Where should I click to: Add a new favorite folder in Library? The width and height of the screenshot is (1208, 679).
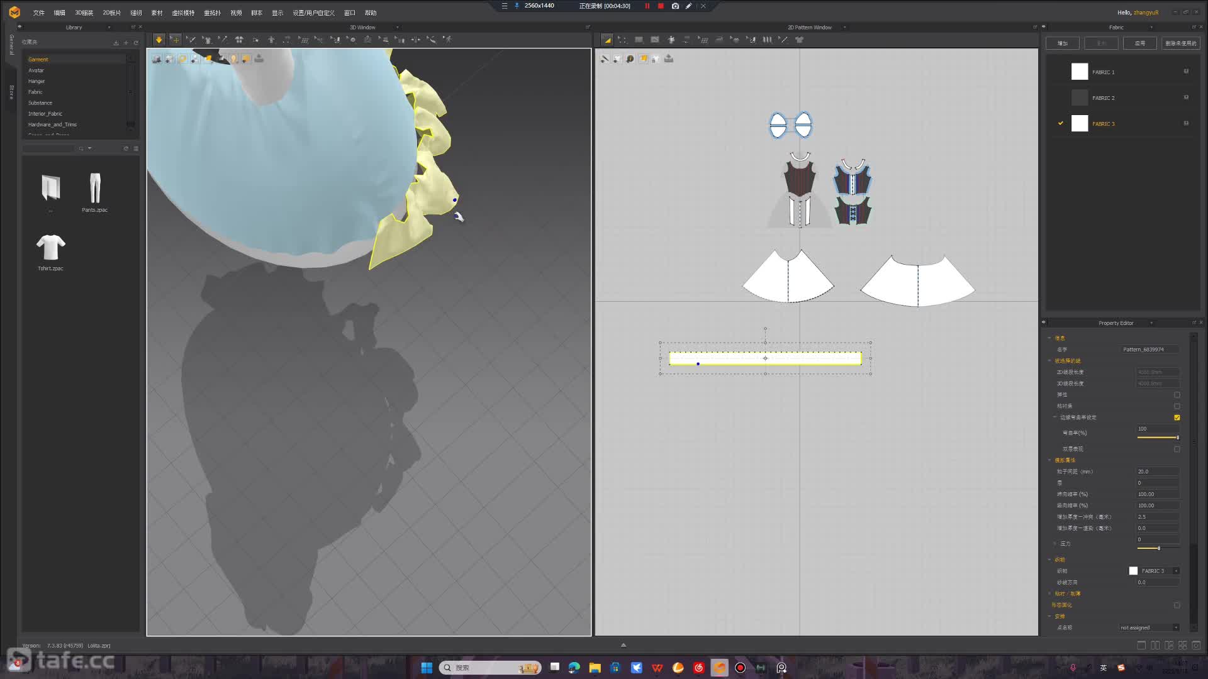click(126, 43)
